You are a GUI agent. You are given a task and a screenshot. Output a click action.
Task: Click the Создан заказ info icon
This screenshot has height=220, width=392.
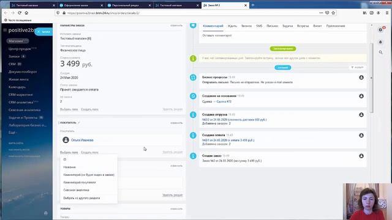(193, 156)
